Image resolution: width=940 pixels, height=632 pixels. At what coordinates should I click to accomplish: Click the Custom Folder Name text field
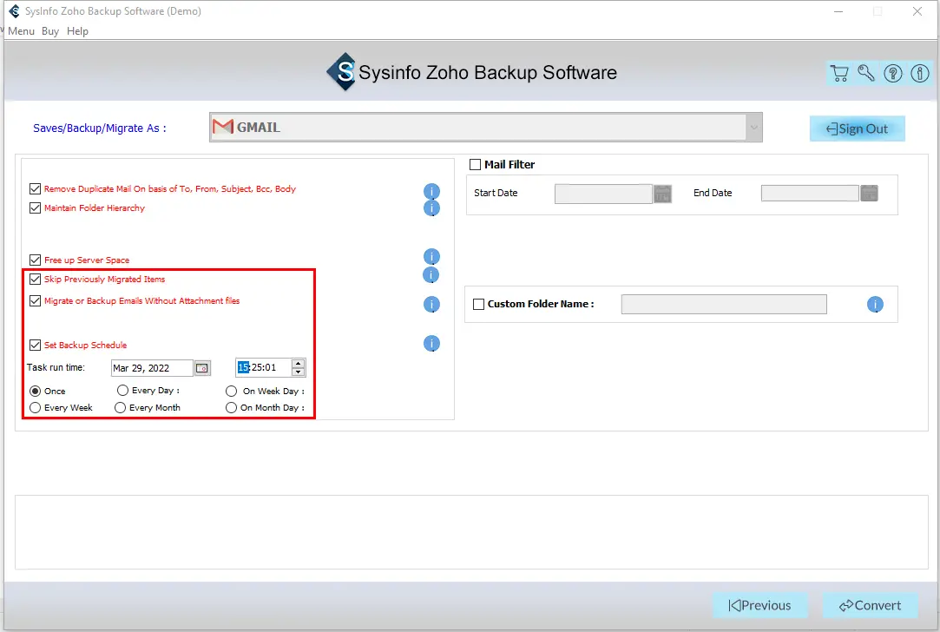724,304
